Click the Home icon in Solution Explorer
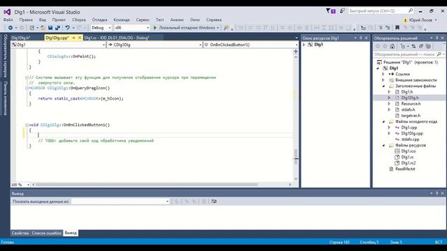Image resolution: width=447 pixels, height=251 pixels. 393,46
